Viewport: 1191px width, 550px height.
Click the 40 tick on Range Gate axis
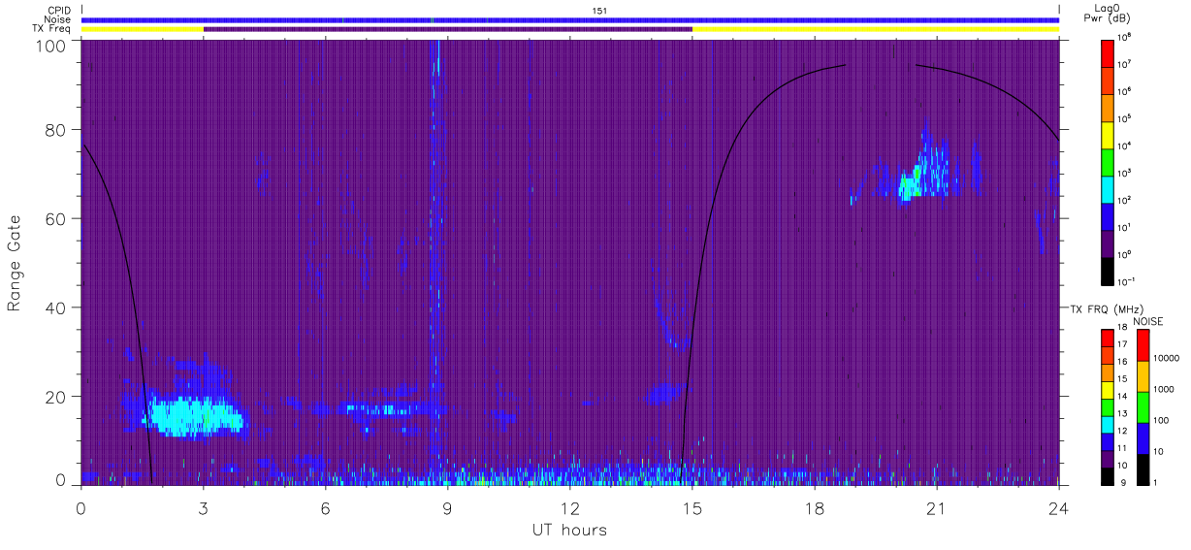coord(55,307)
